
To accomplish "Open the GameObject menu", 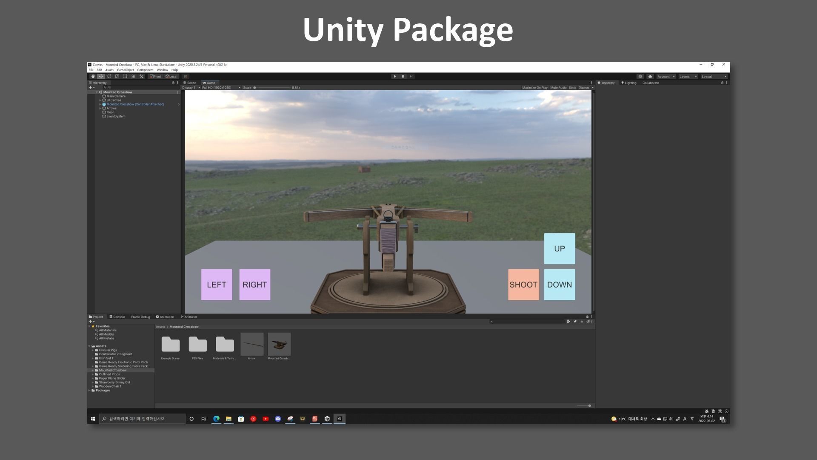I will click(125, 70).
